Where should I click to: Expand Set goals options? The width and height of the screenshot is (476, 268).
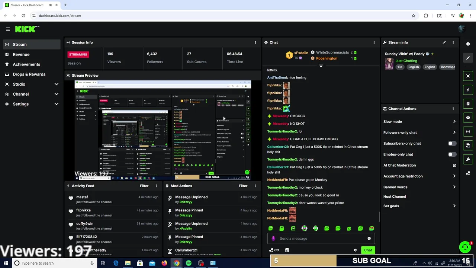[454, 206]
